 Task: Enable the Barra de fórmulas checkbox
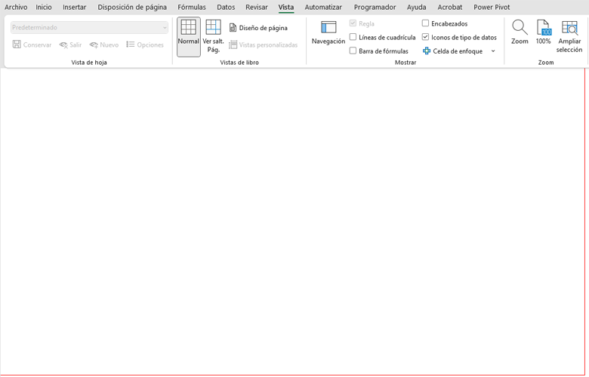[353, 51]
